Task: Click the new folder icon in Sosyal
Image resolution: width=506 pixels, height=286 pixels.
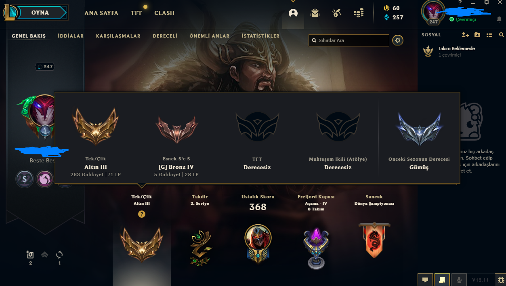Action: coord(477,35)
